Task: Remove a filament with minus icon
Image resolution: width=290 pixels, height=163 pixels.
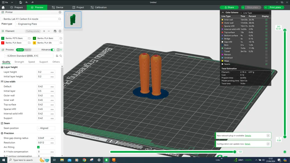Action: 49,31
